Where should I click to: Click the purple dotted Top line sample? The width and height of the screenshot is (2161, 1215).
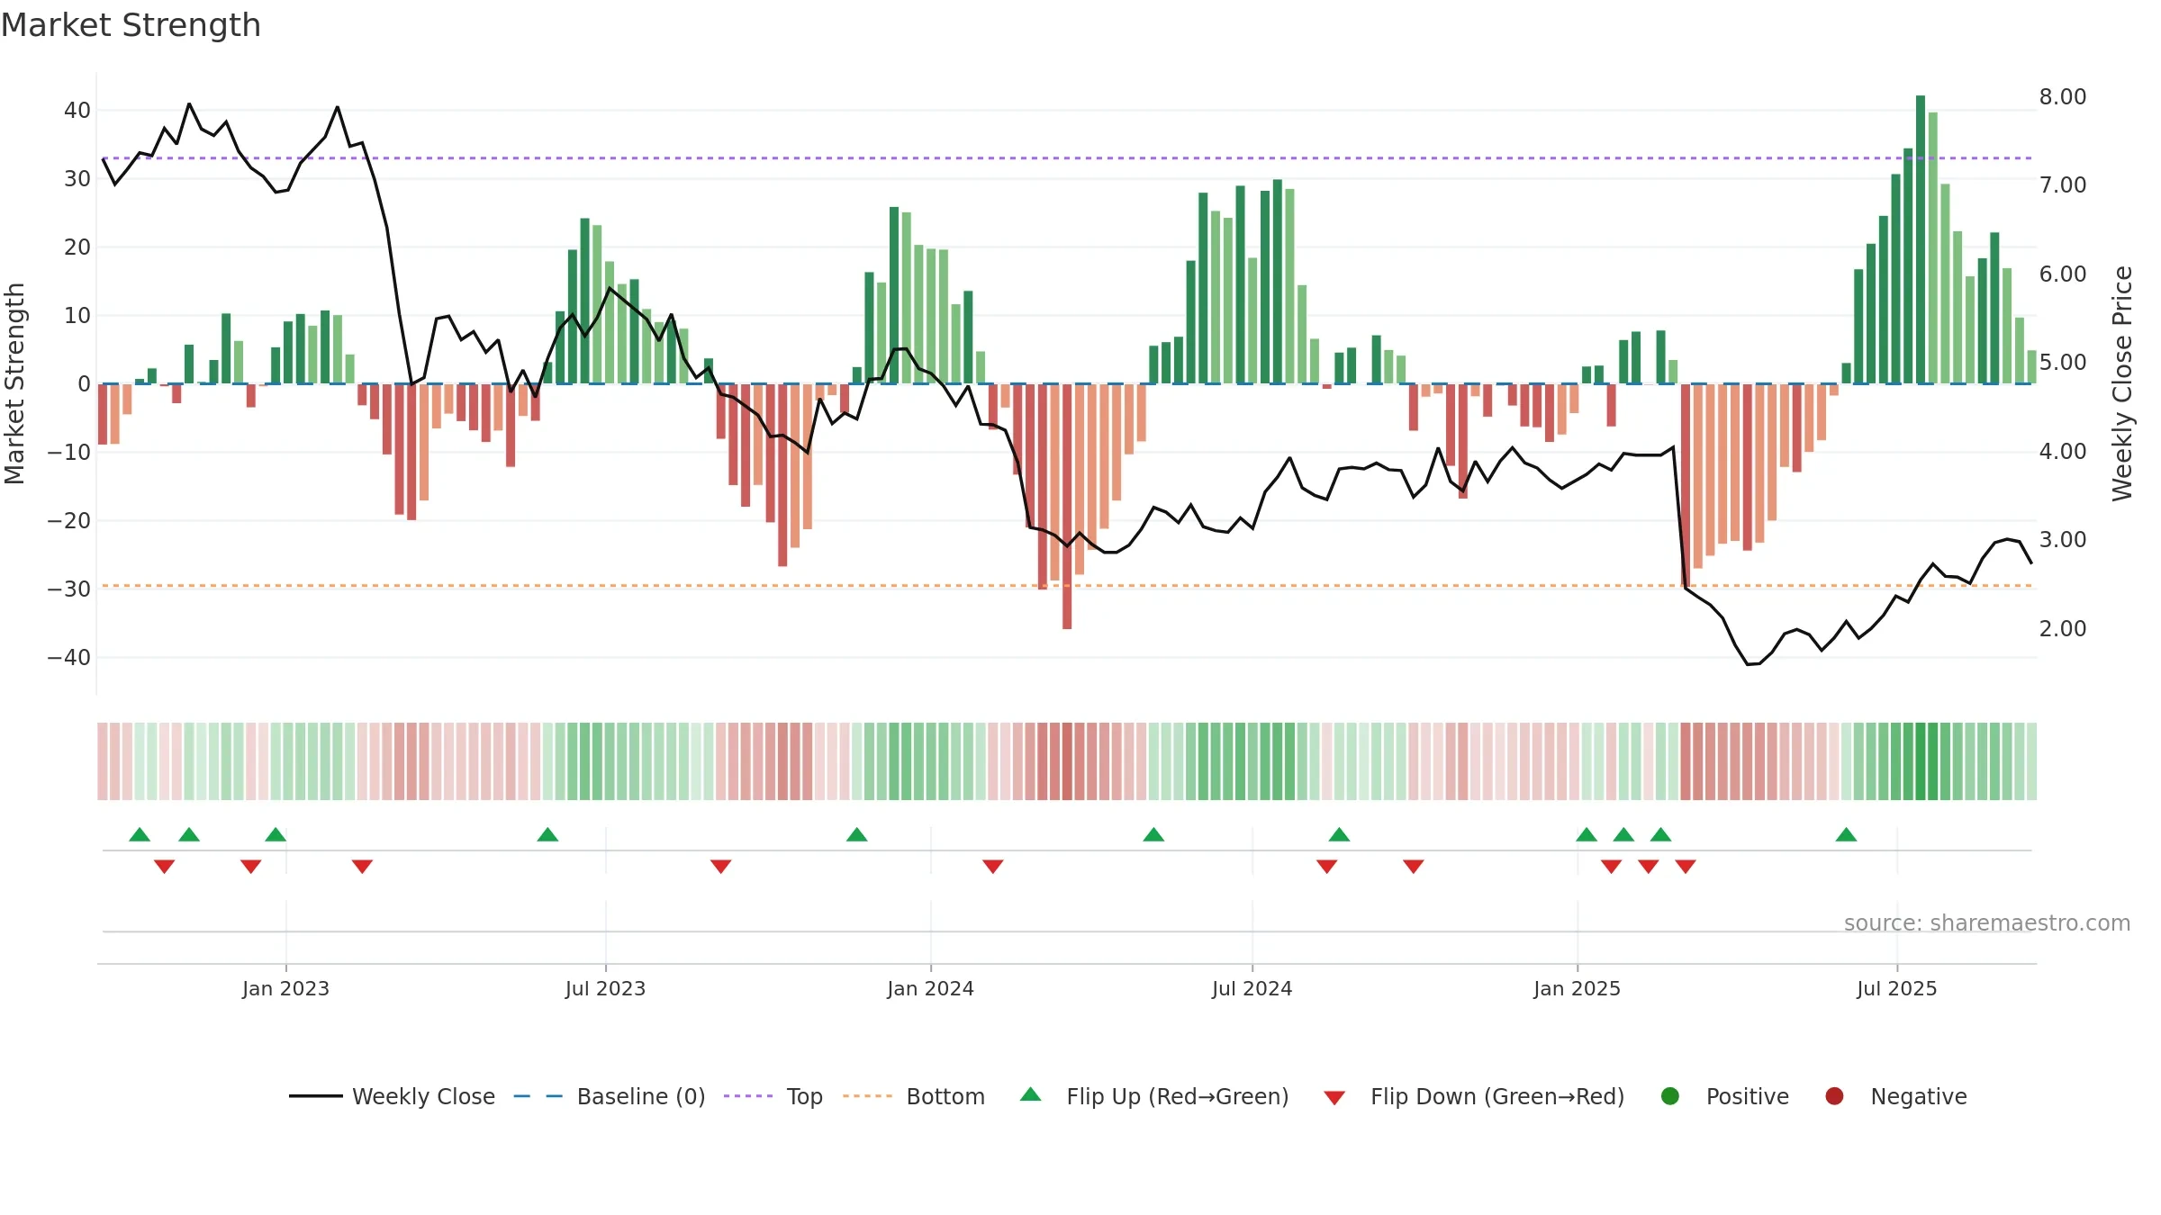748,1096
